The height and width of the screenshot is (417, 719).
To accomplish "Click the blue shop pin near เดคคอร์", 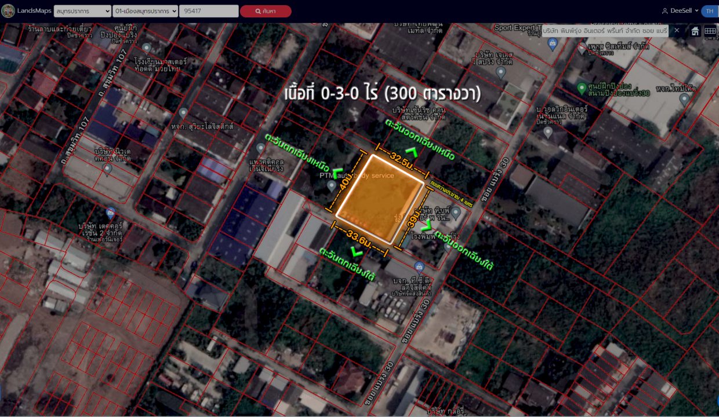I will click(110, 213).
